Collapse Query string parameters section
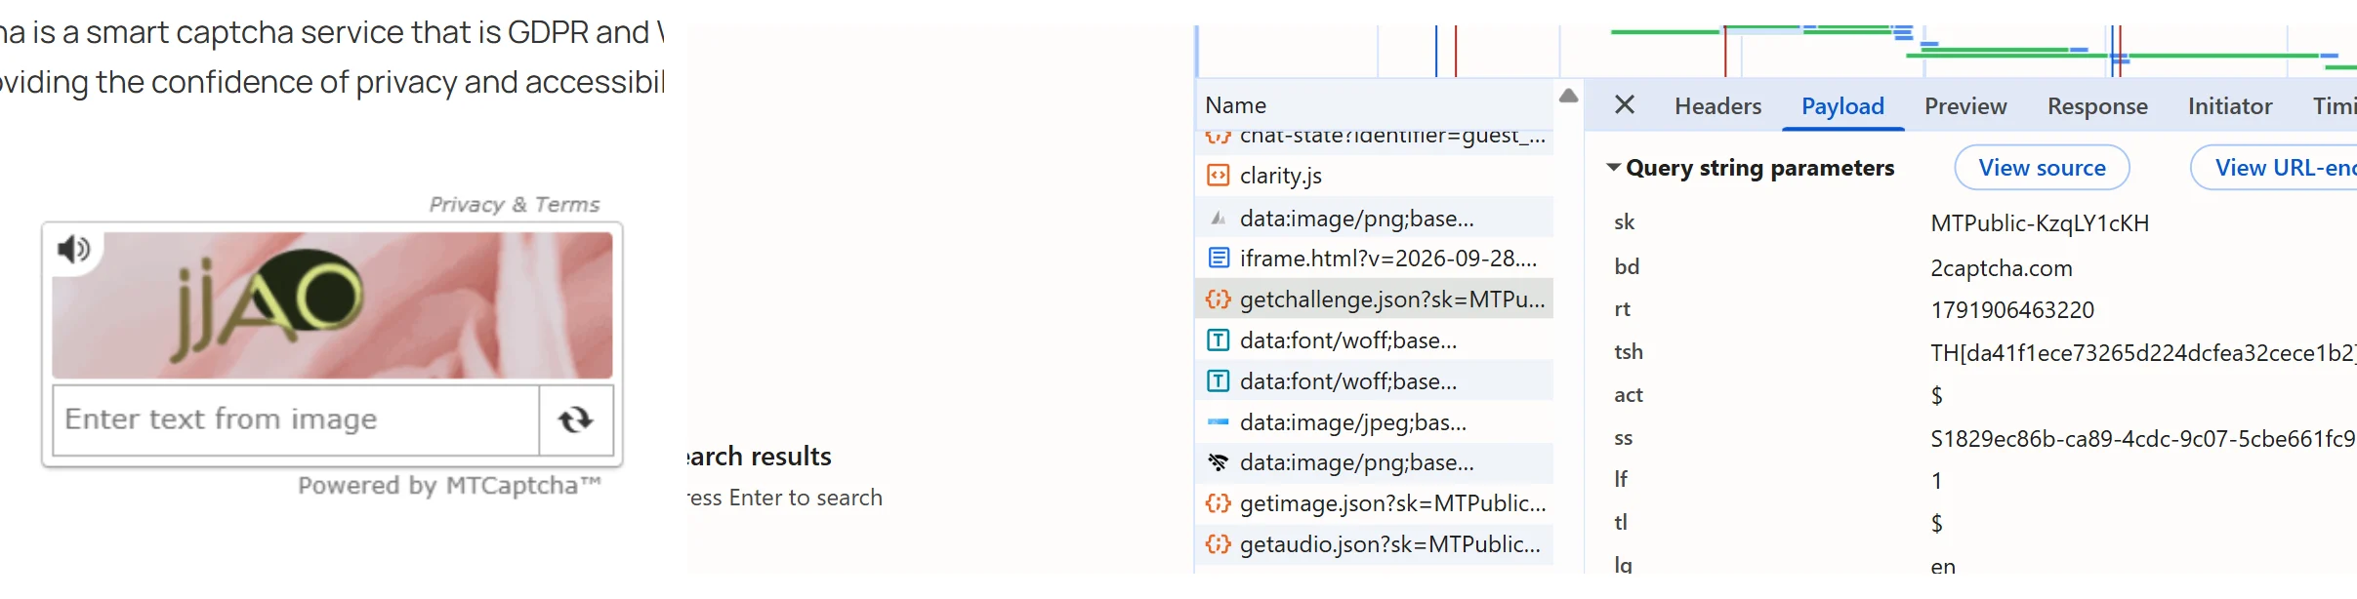Image resolution: width=2357 pixels, height=599 pixels. click(1613, 168)
